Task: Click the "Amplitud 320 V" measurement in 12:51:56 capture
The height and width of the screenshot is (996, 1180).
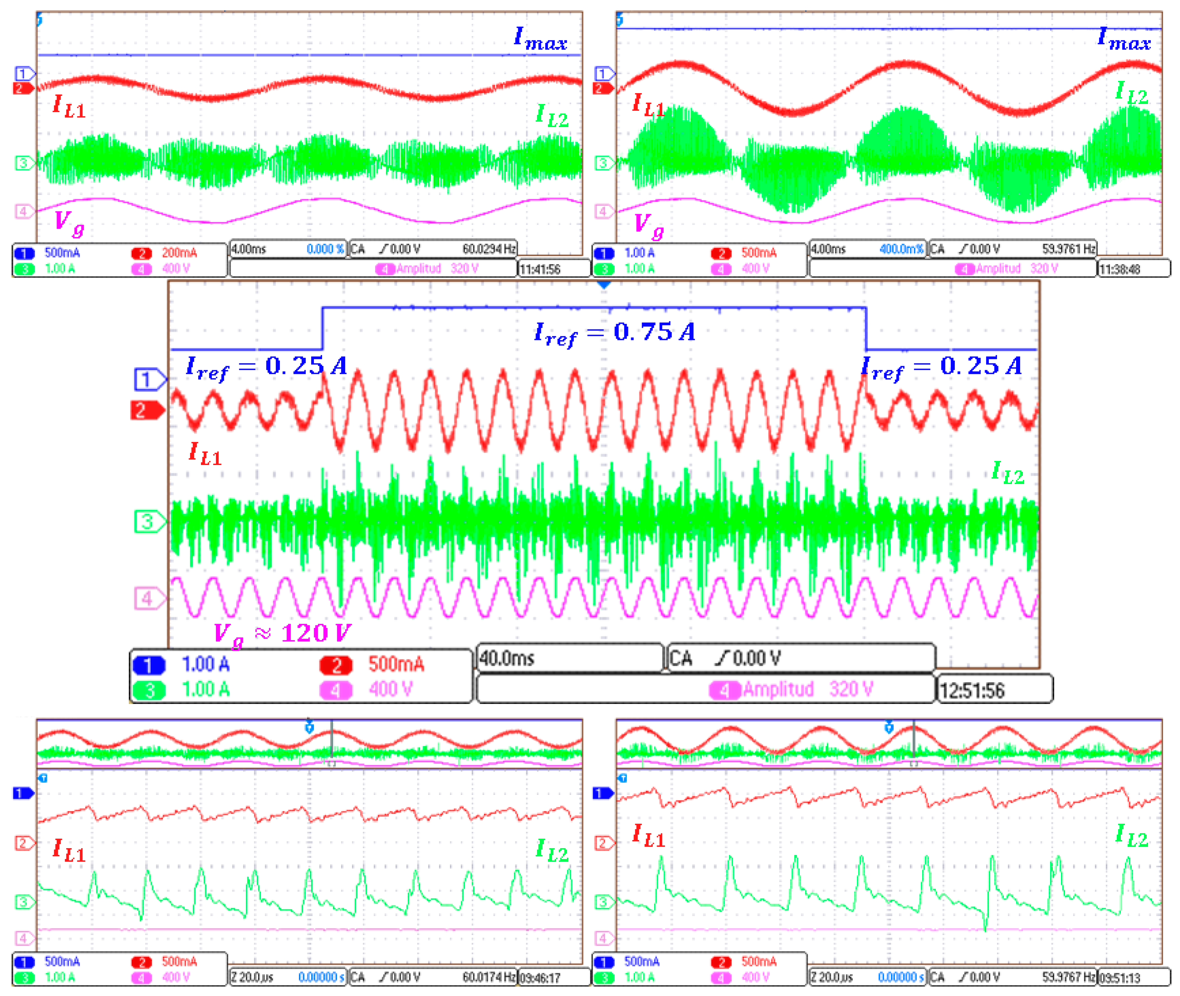Action: pos(808,689)
